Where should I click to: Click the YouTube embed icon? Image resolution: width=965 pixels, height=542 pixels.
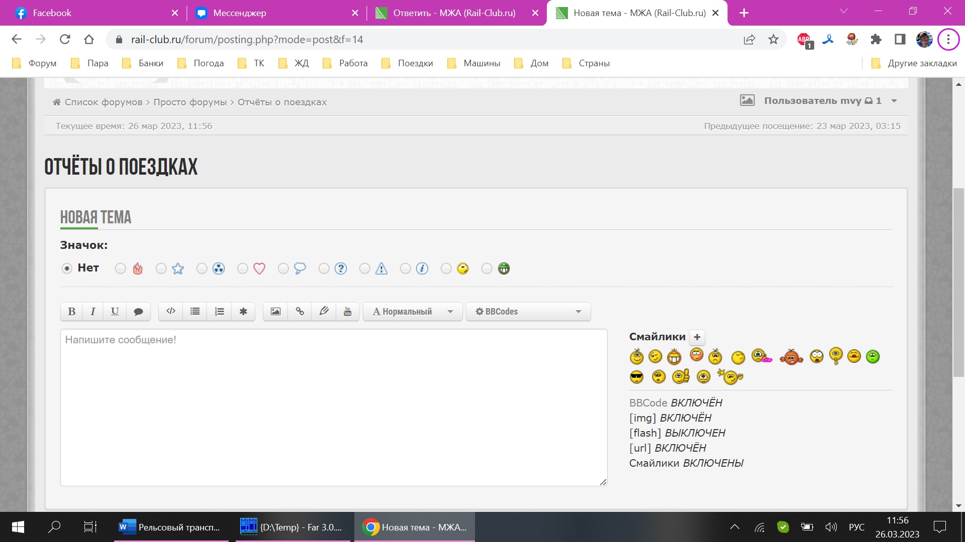coord(347,312)
